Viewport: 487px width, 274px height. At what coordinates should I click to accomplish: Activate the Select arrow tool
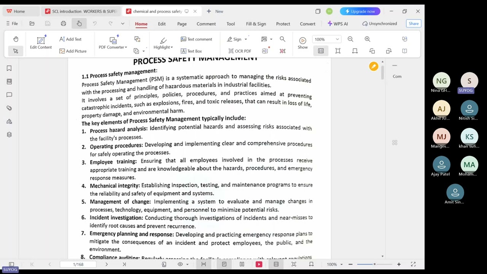click(16, 51)
